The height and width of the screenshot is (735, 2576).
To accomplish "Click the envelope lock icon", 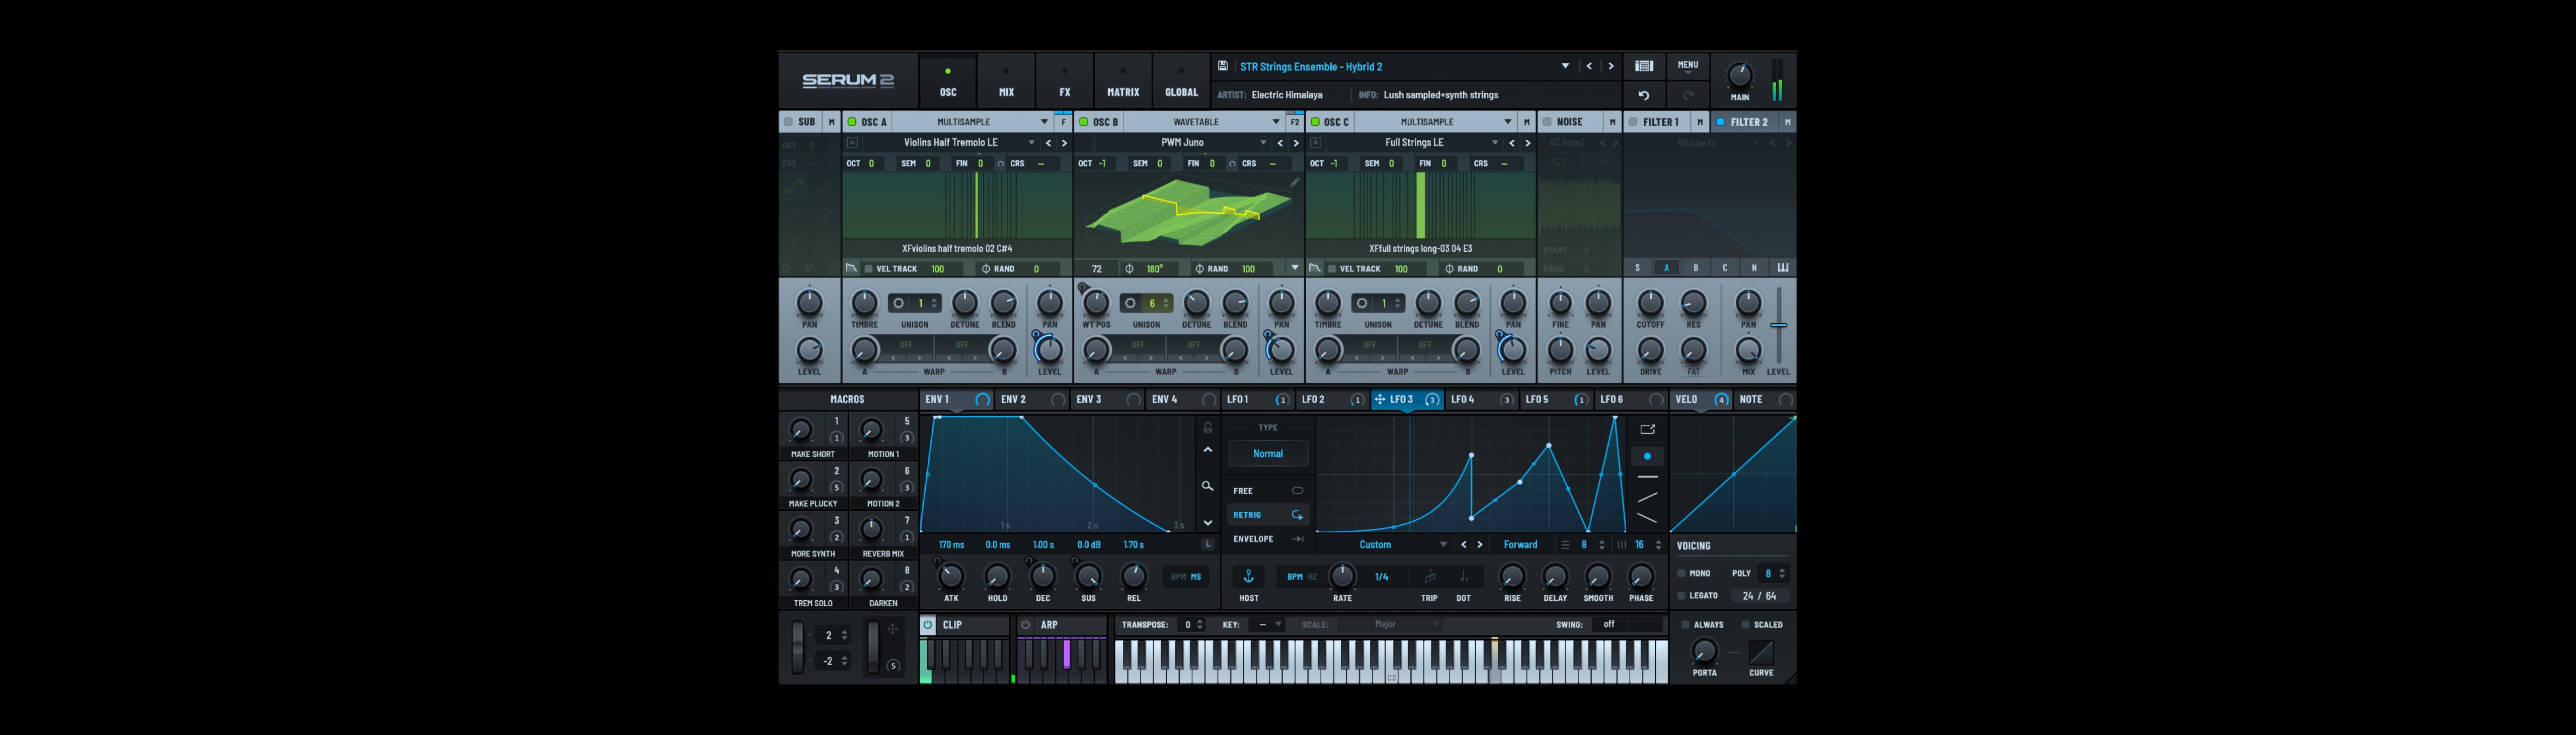I will coord(1207,427).
